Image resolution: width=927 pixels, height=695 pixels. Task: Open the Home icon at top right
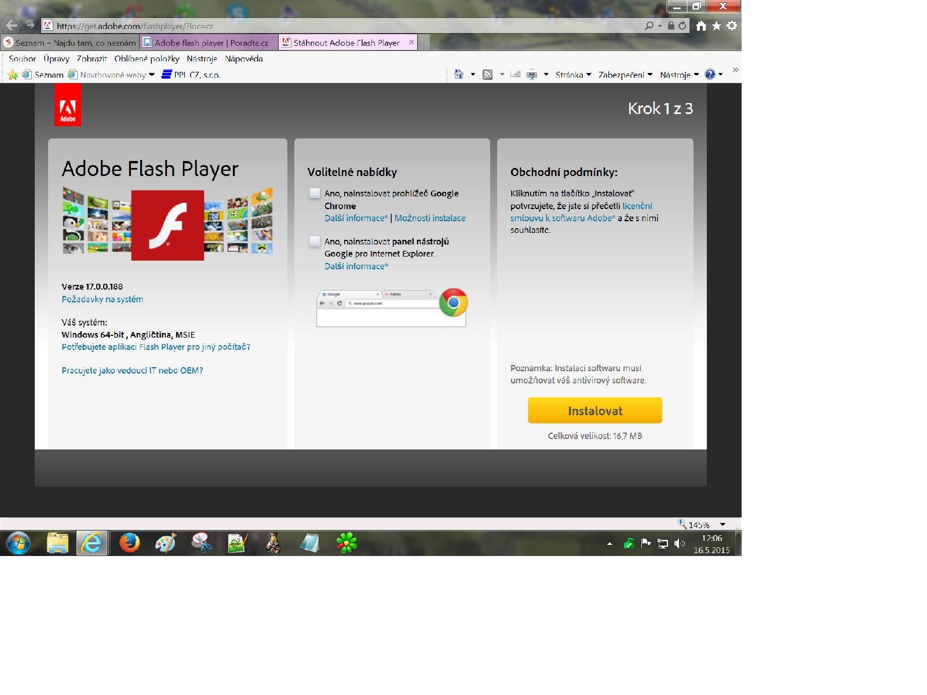coord(701,25)
